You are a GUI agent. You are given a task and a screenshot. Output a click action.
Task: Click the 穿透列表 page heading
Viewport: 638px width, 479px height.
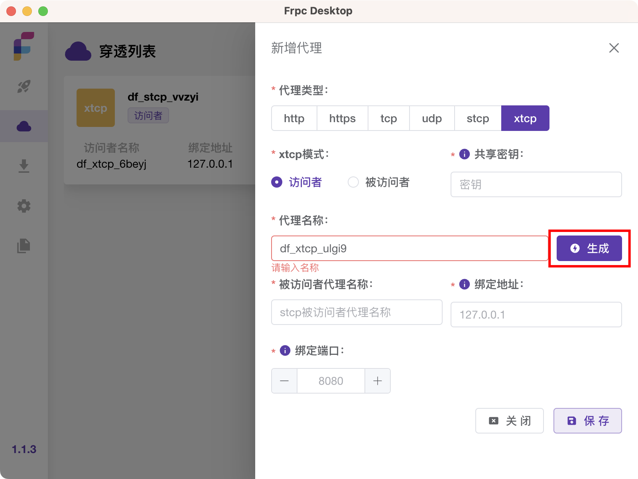(x=128, y=51)
